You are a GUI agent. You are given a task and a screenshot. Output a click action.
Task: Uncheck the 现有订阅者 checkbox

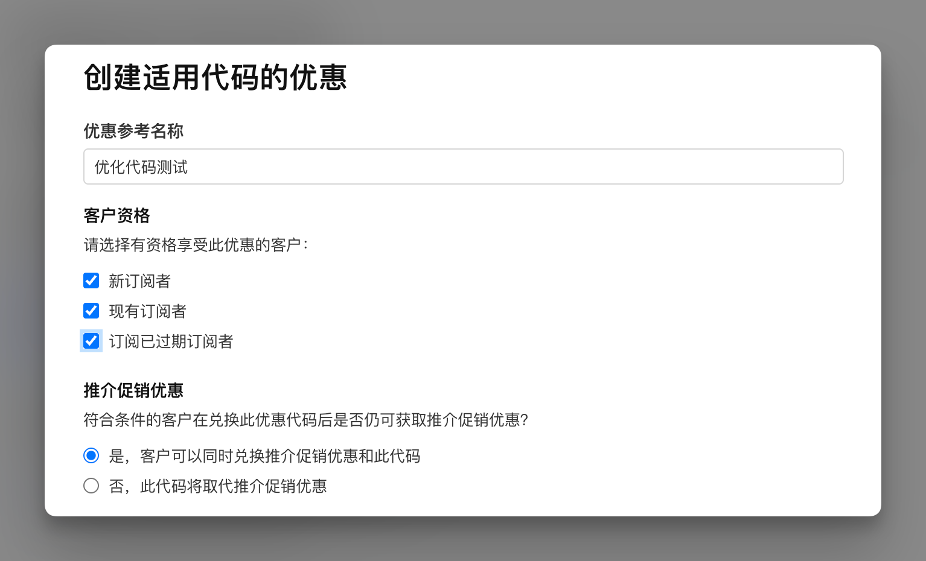(91, 311)
